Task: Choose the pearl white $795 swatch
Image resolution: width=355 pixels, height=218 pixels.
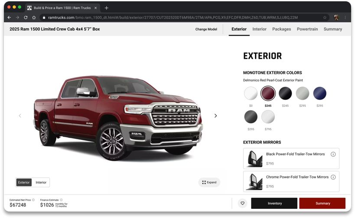Action: click(x=268, y=117)
